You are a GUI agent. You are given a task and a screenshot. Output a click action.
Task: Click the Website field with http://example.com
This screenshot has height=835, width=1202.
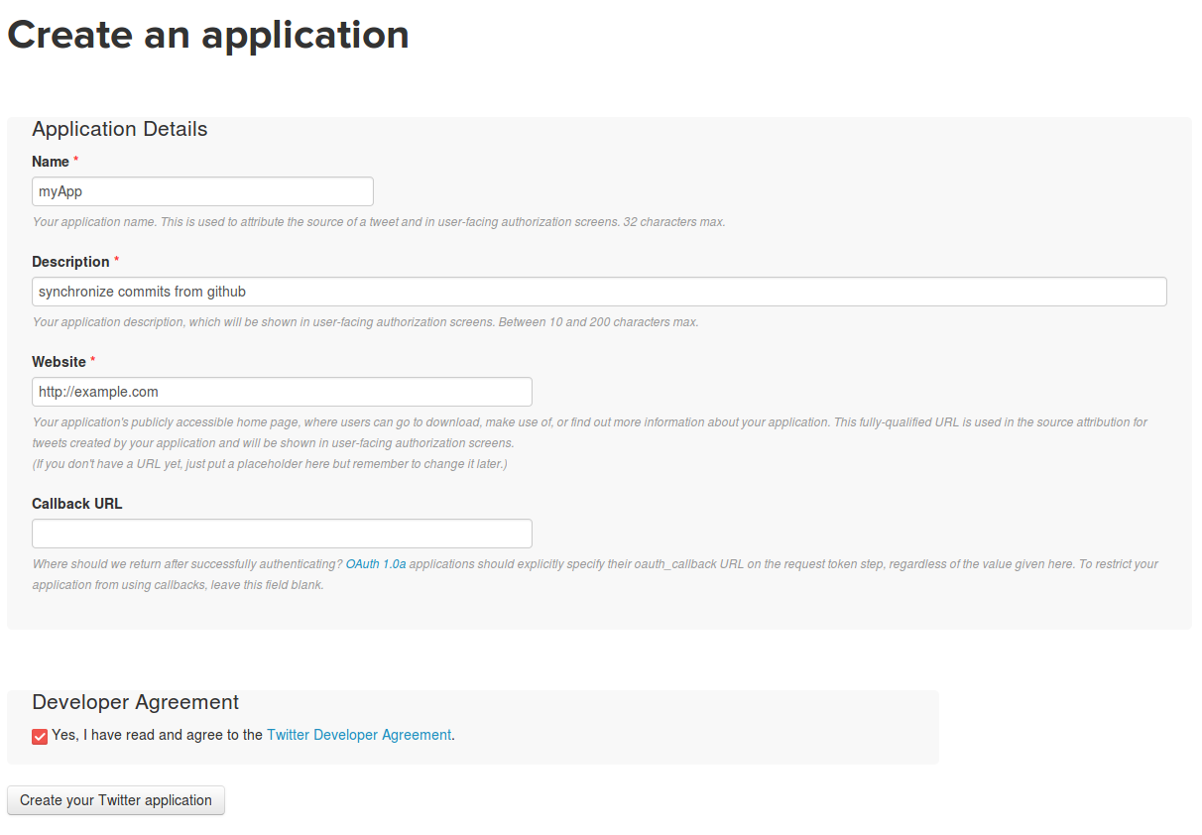click(x=282, y=392)
